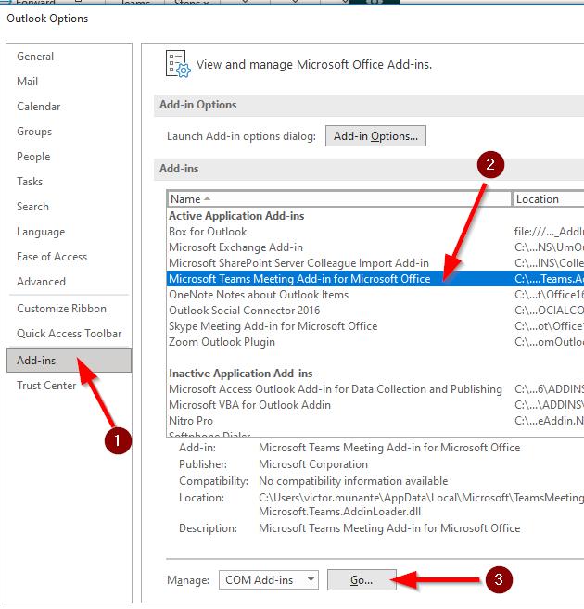This screenshot has height=609, width=584.
Task: Select OneNote Notes about Outlook Items
Action: click(259, 295)
